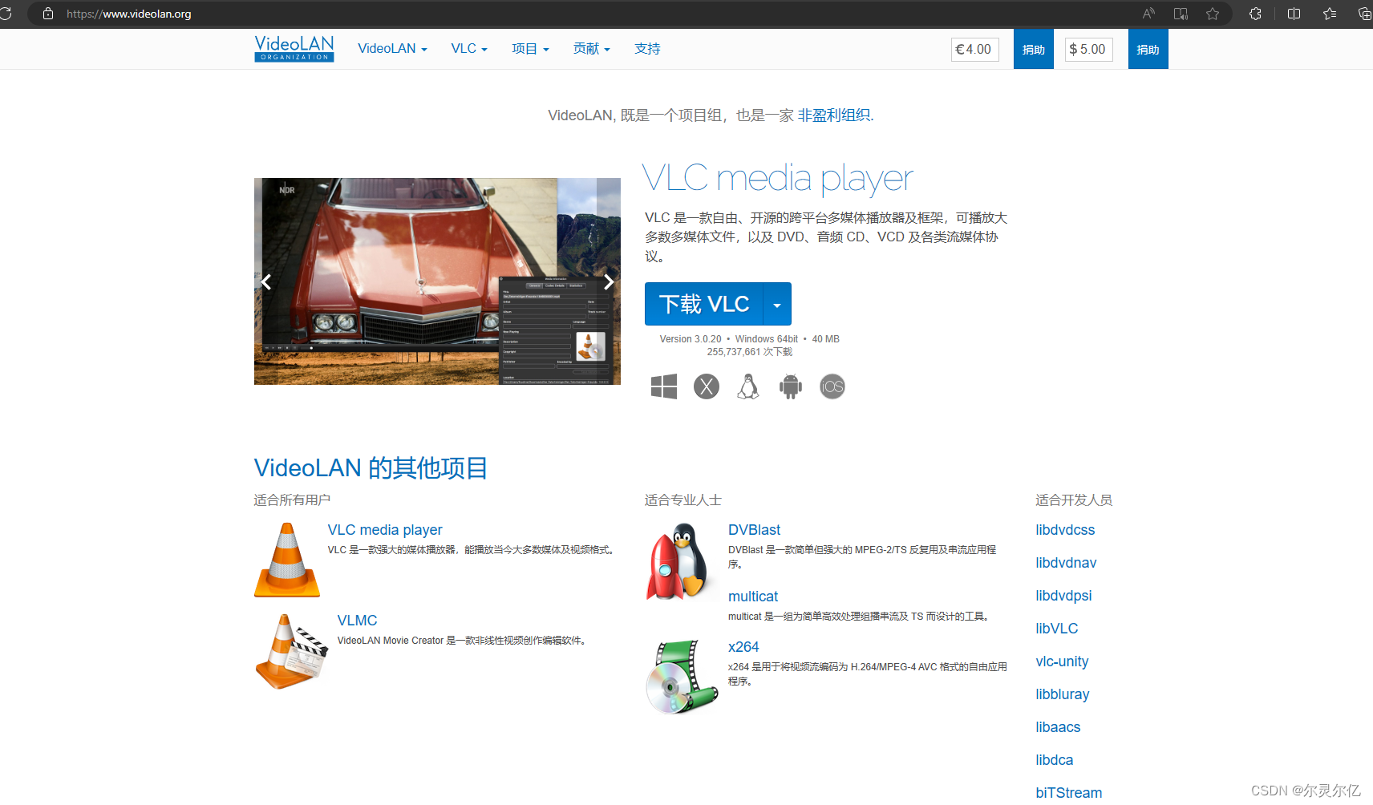Click the 下载 VLC download button
This screenshot has width=1373, height=805.
click(x=704, y=304)
